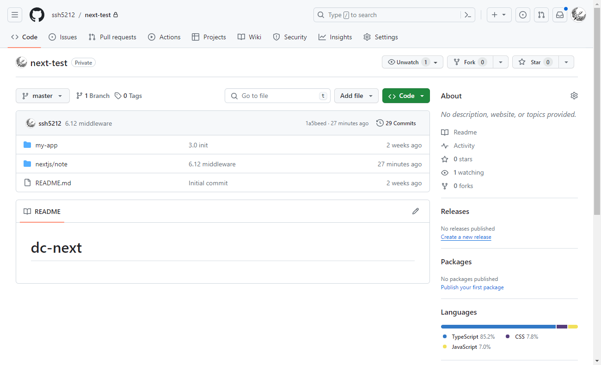Open the README.md file link
The width and height of the screenshot is (601, 365).
[53, 183]
